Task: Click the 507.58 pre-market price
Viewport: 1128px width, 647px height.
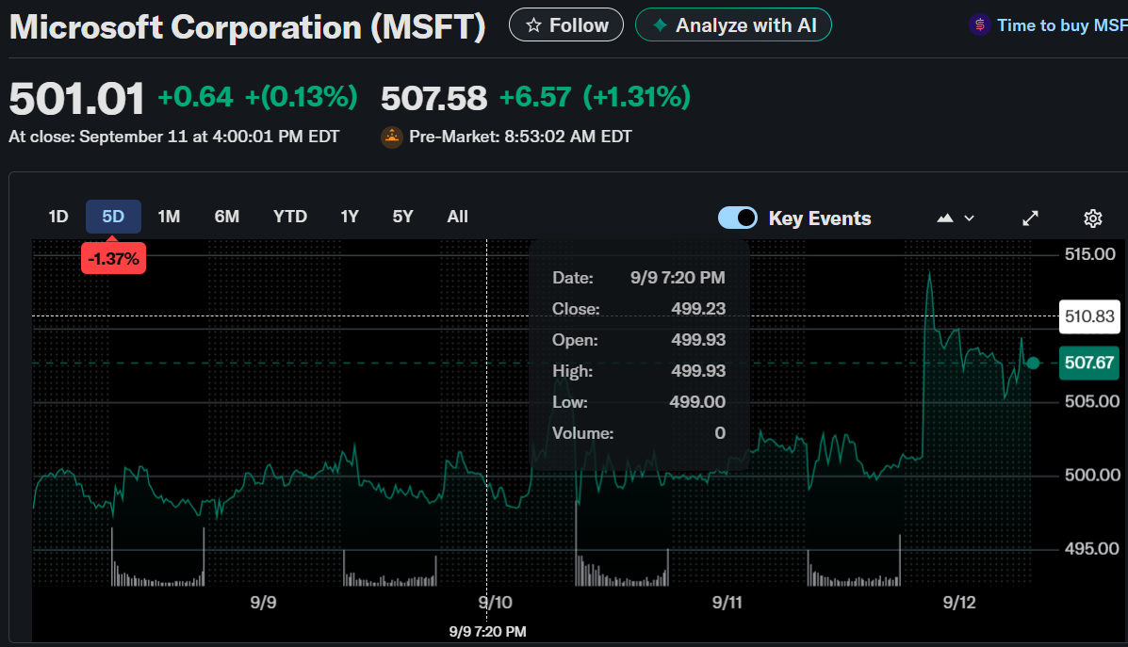Action: (433, 99)
